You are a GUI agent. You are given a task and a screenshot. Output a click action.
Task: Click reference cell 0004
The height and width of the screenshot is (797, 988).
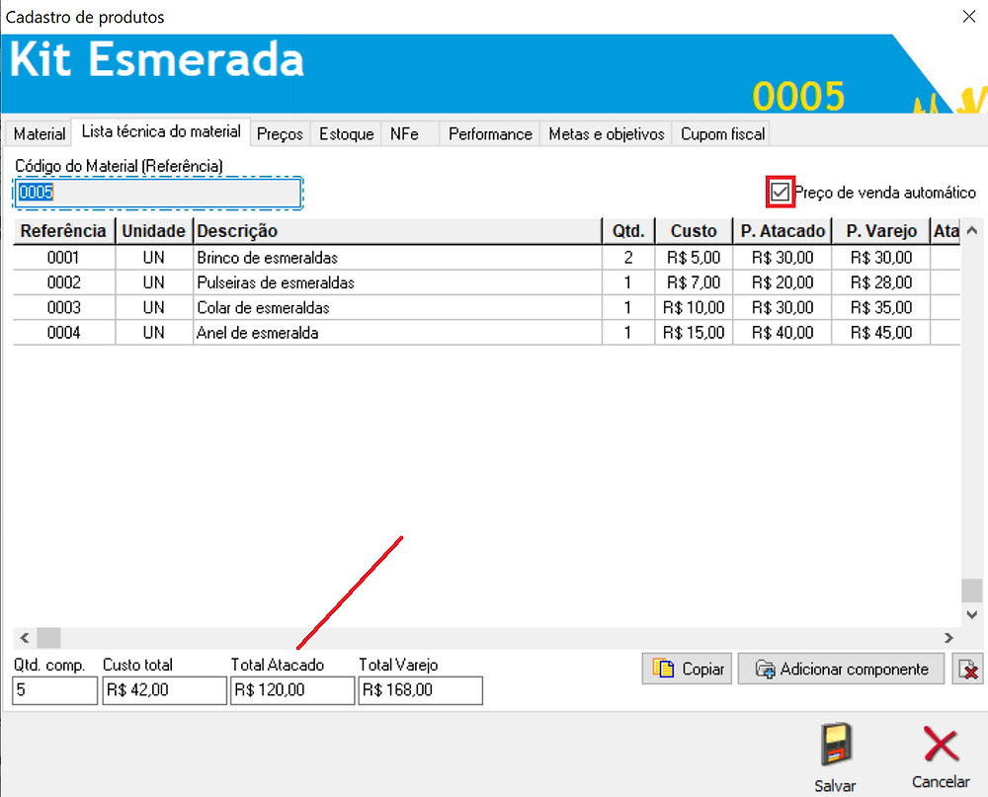[x=63, y=333]
